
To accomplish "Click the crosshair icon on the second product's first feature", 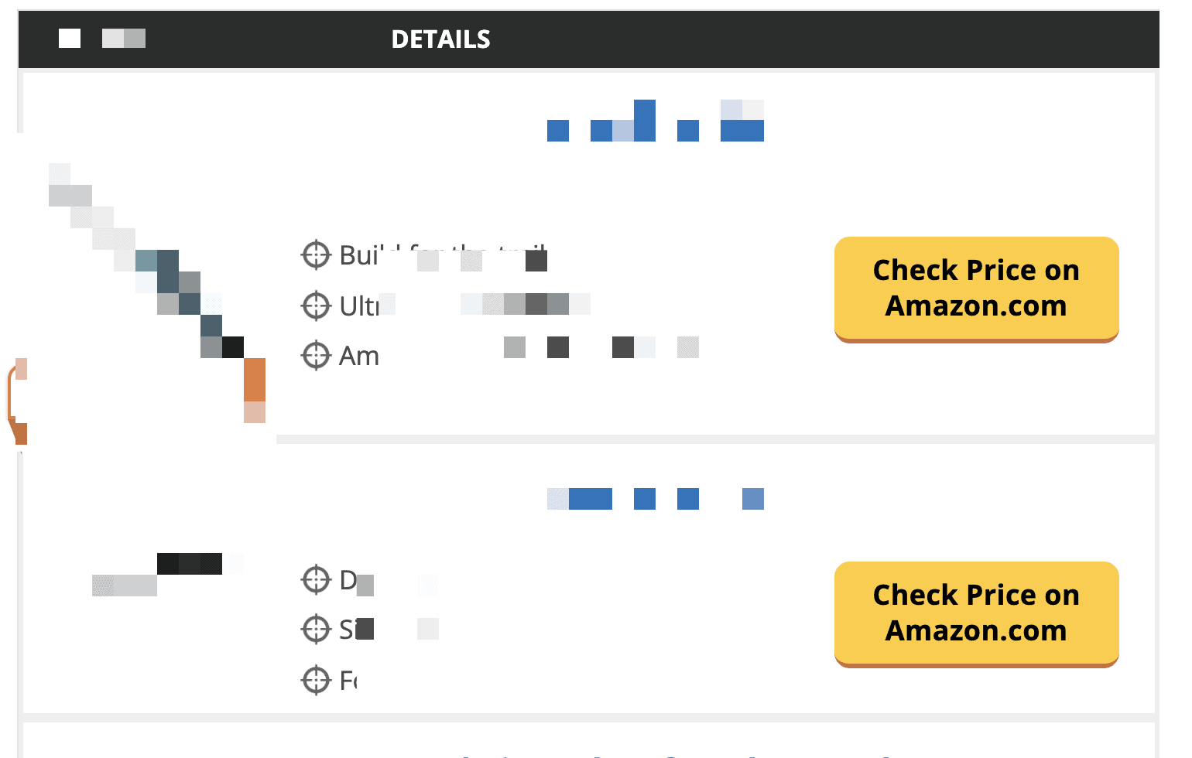I will [316, 580].
